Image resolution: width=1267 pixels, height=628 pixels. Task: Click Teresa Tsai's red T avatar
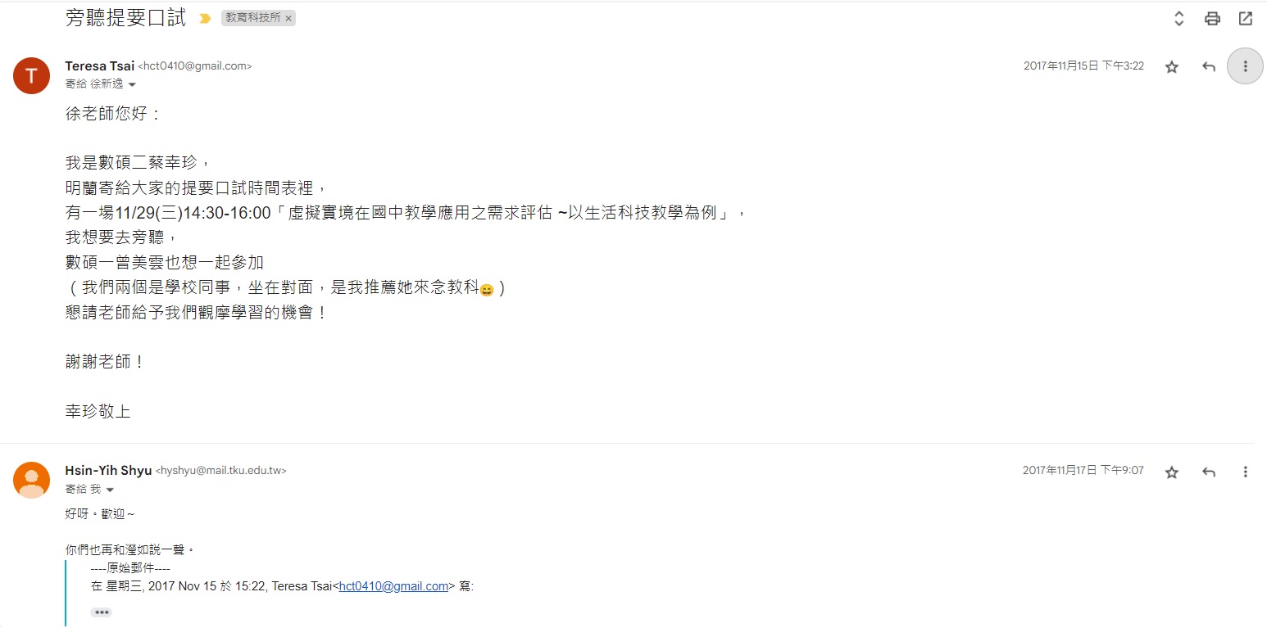(31, 75)
